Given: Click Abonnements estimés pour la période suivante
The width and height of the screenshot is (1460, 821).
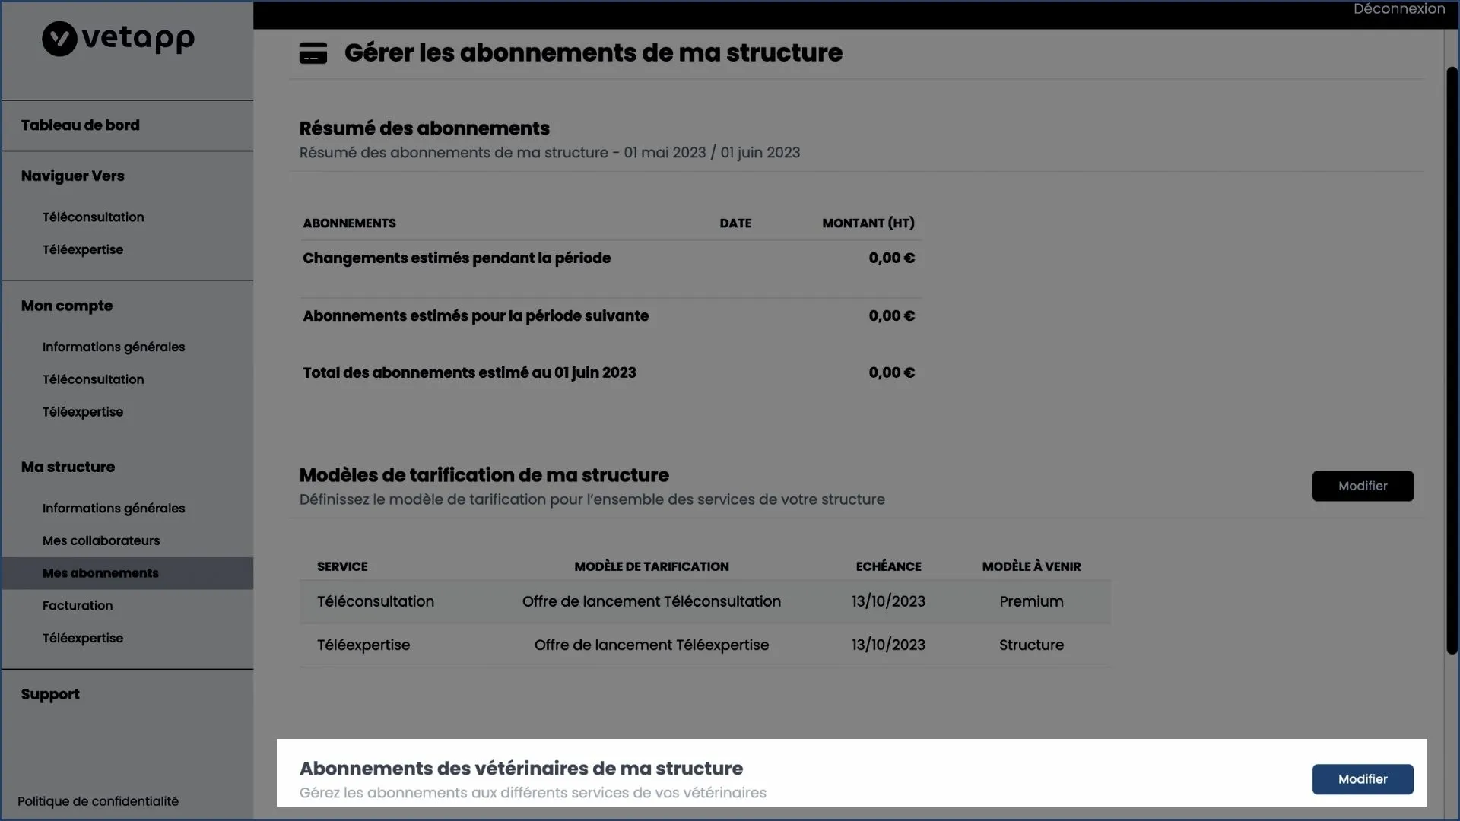Looking at the screenshot, I should point(611,316).
